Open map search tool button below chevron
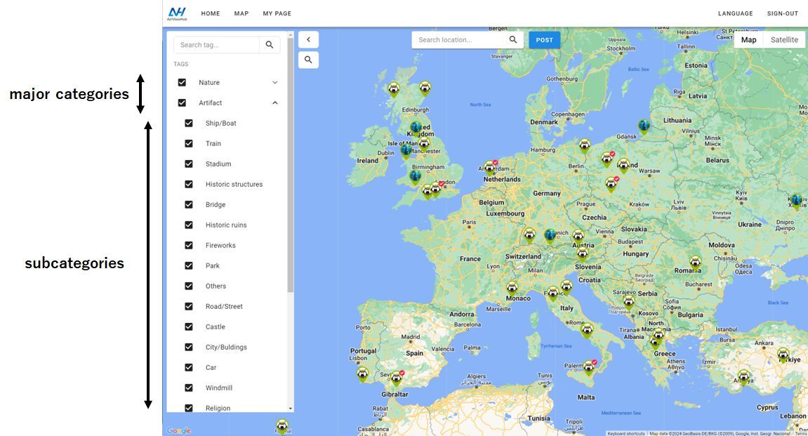The width and height of the screenshot is (808, 436). [308, 60]
